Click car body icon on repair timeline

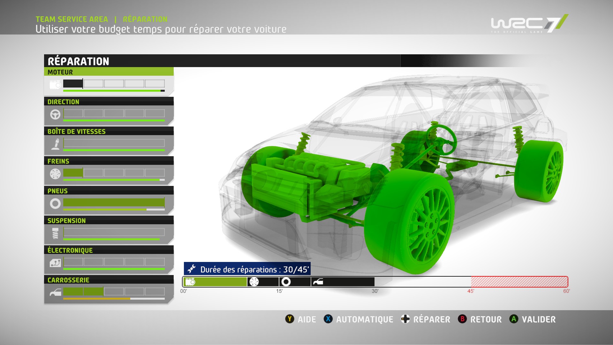(x=318, y=282)
